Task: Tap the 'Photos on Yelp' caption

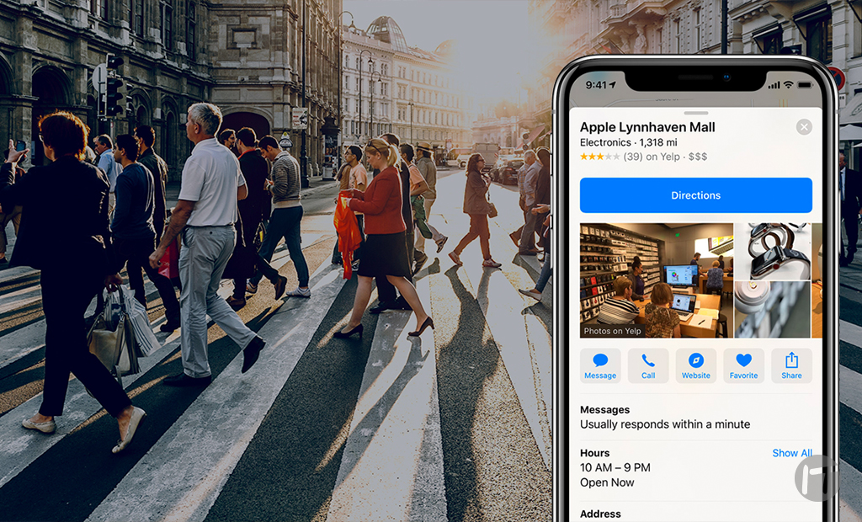Action: [613, 331]
